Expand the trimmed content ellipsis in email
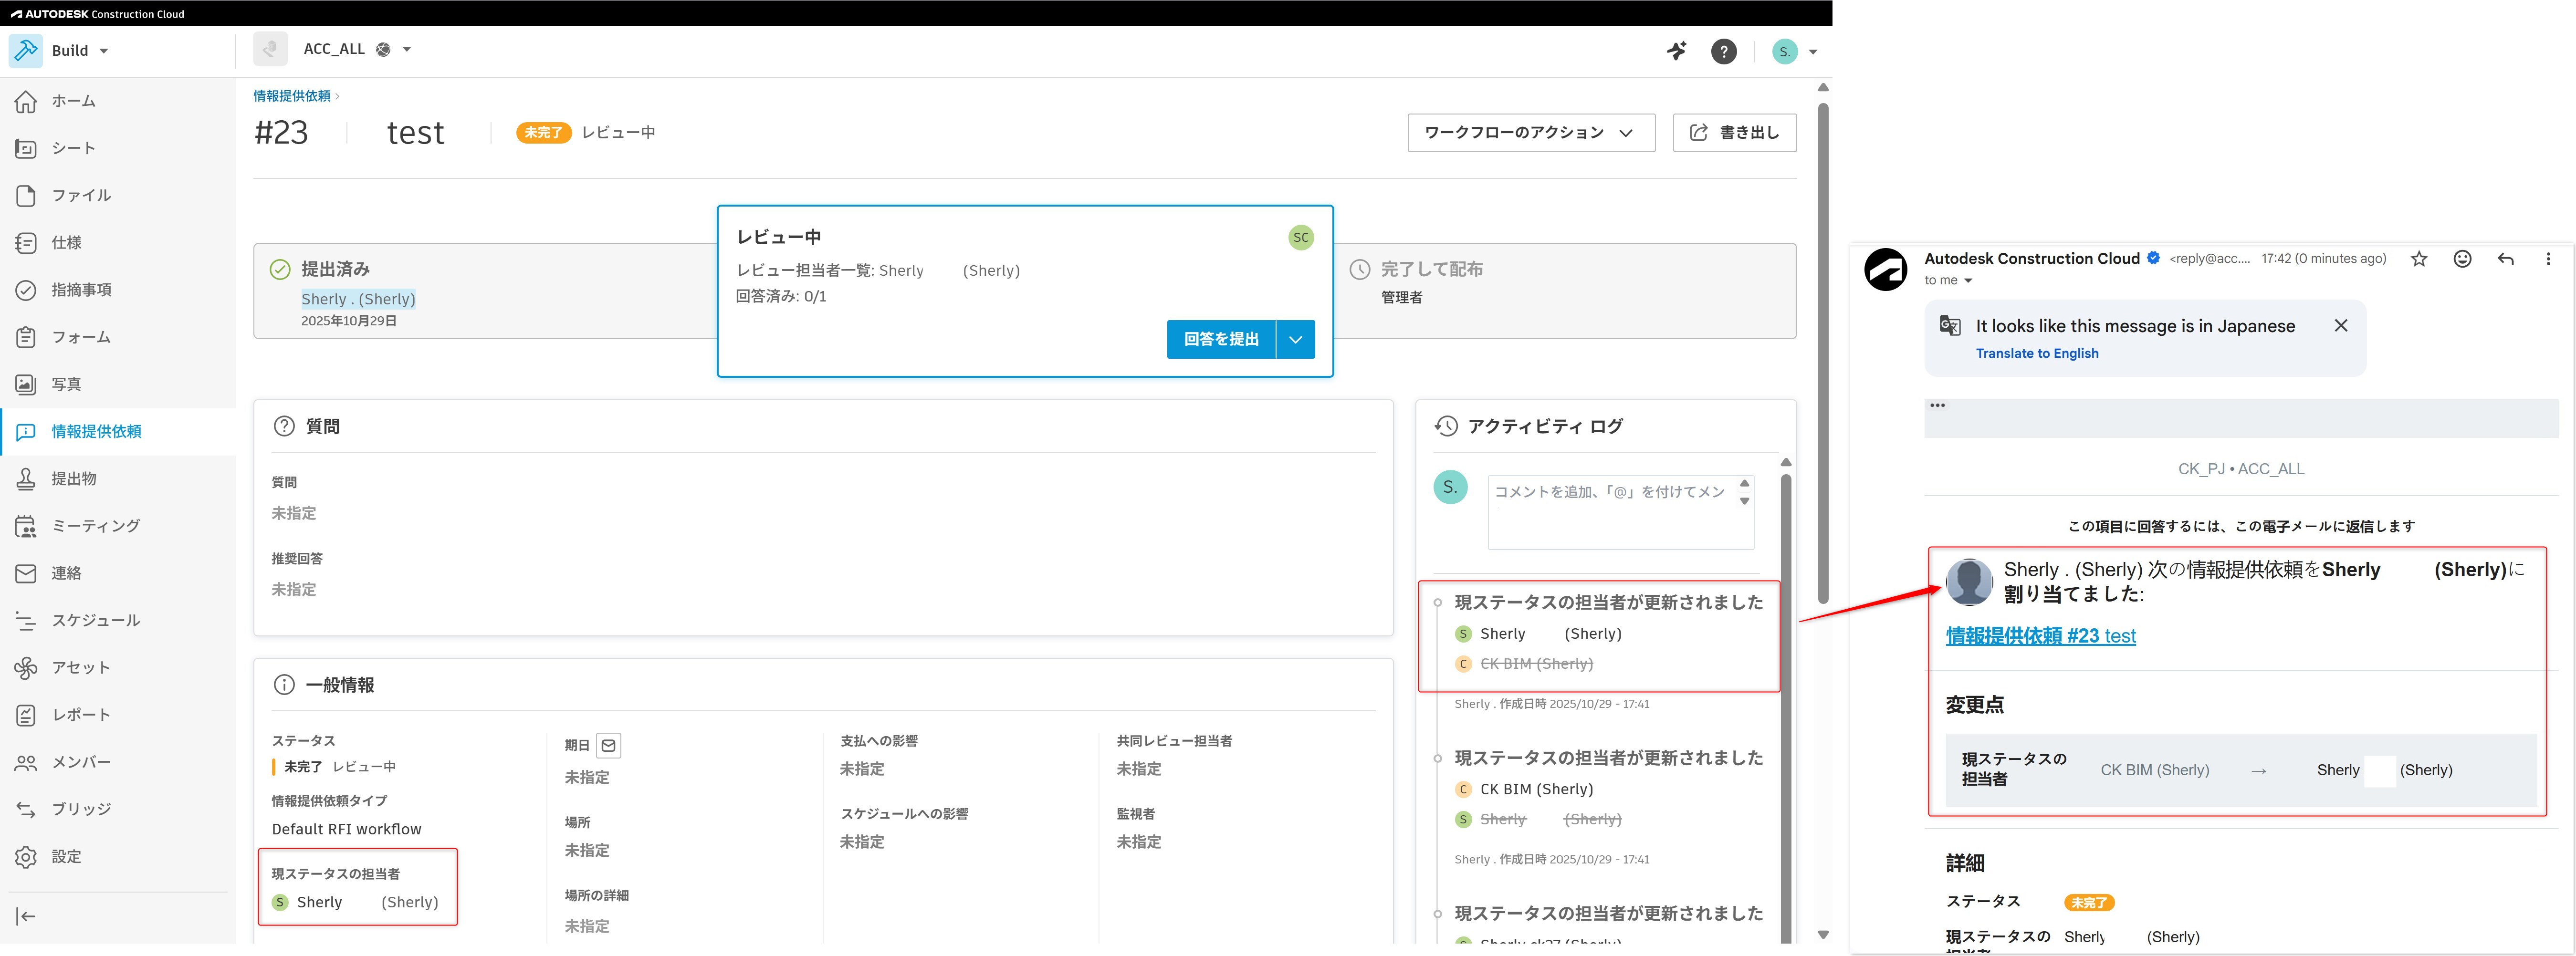Screen dimensions: 2576x956 point(1937,405)
